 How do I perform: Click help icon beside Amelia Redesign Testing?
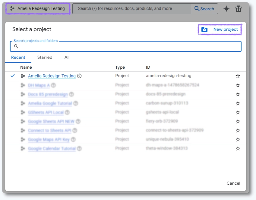[79, 76]
